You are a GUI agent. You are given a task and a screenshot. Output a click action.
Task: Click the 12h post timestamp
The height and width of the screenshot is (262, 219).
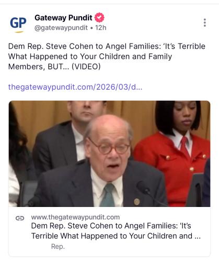point(100,28)
